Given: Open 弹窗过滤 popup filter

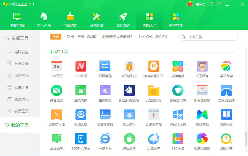Looking at the screenshot, I should click(x=56, y=93).
